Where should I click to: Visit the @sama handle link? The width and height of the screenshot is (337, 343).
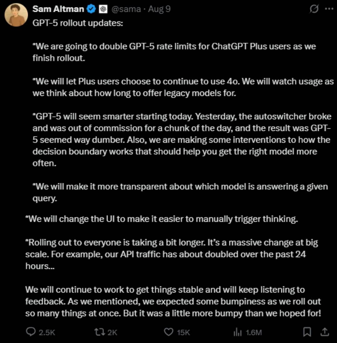pyautogui.click(x=126, y=9)
